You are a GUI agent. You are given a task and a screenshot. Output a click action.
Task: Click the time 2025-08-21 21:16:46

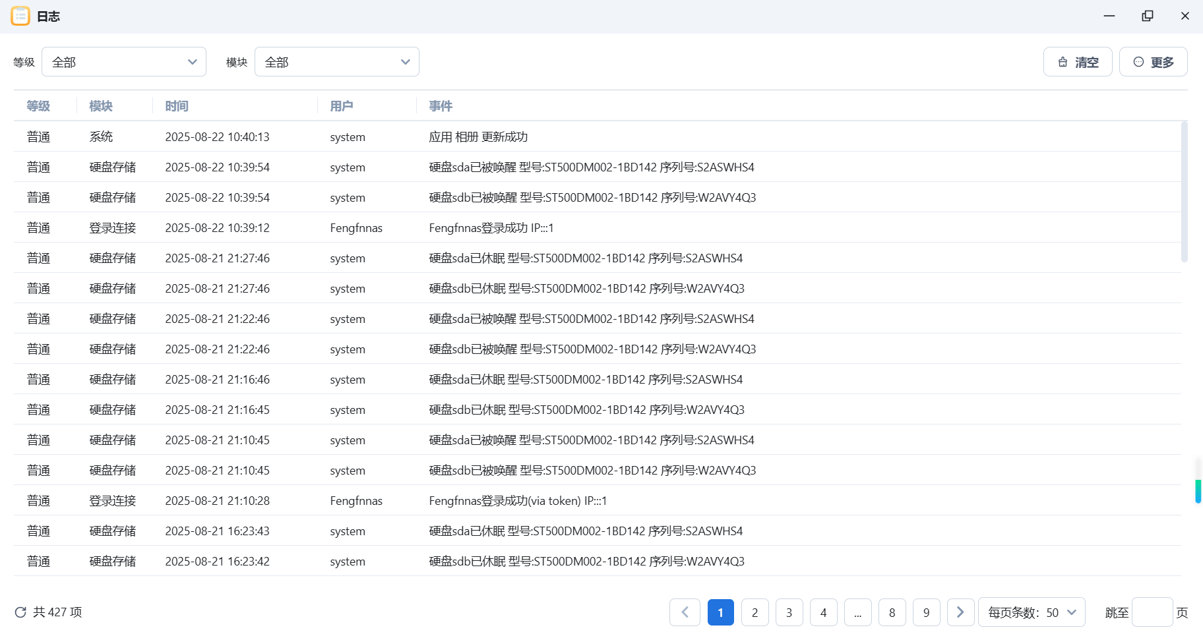coord(217,380)
